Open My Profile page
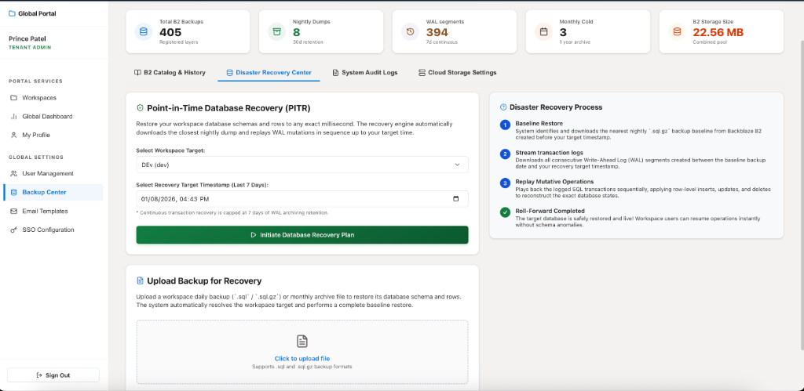 tap(53, 135)
